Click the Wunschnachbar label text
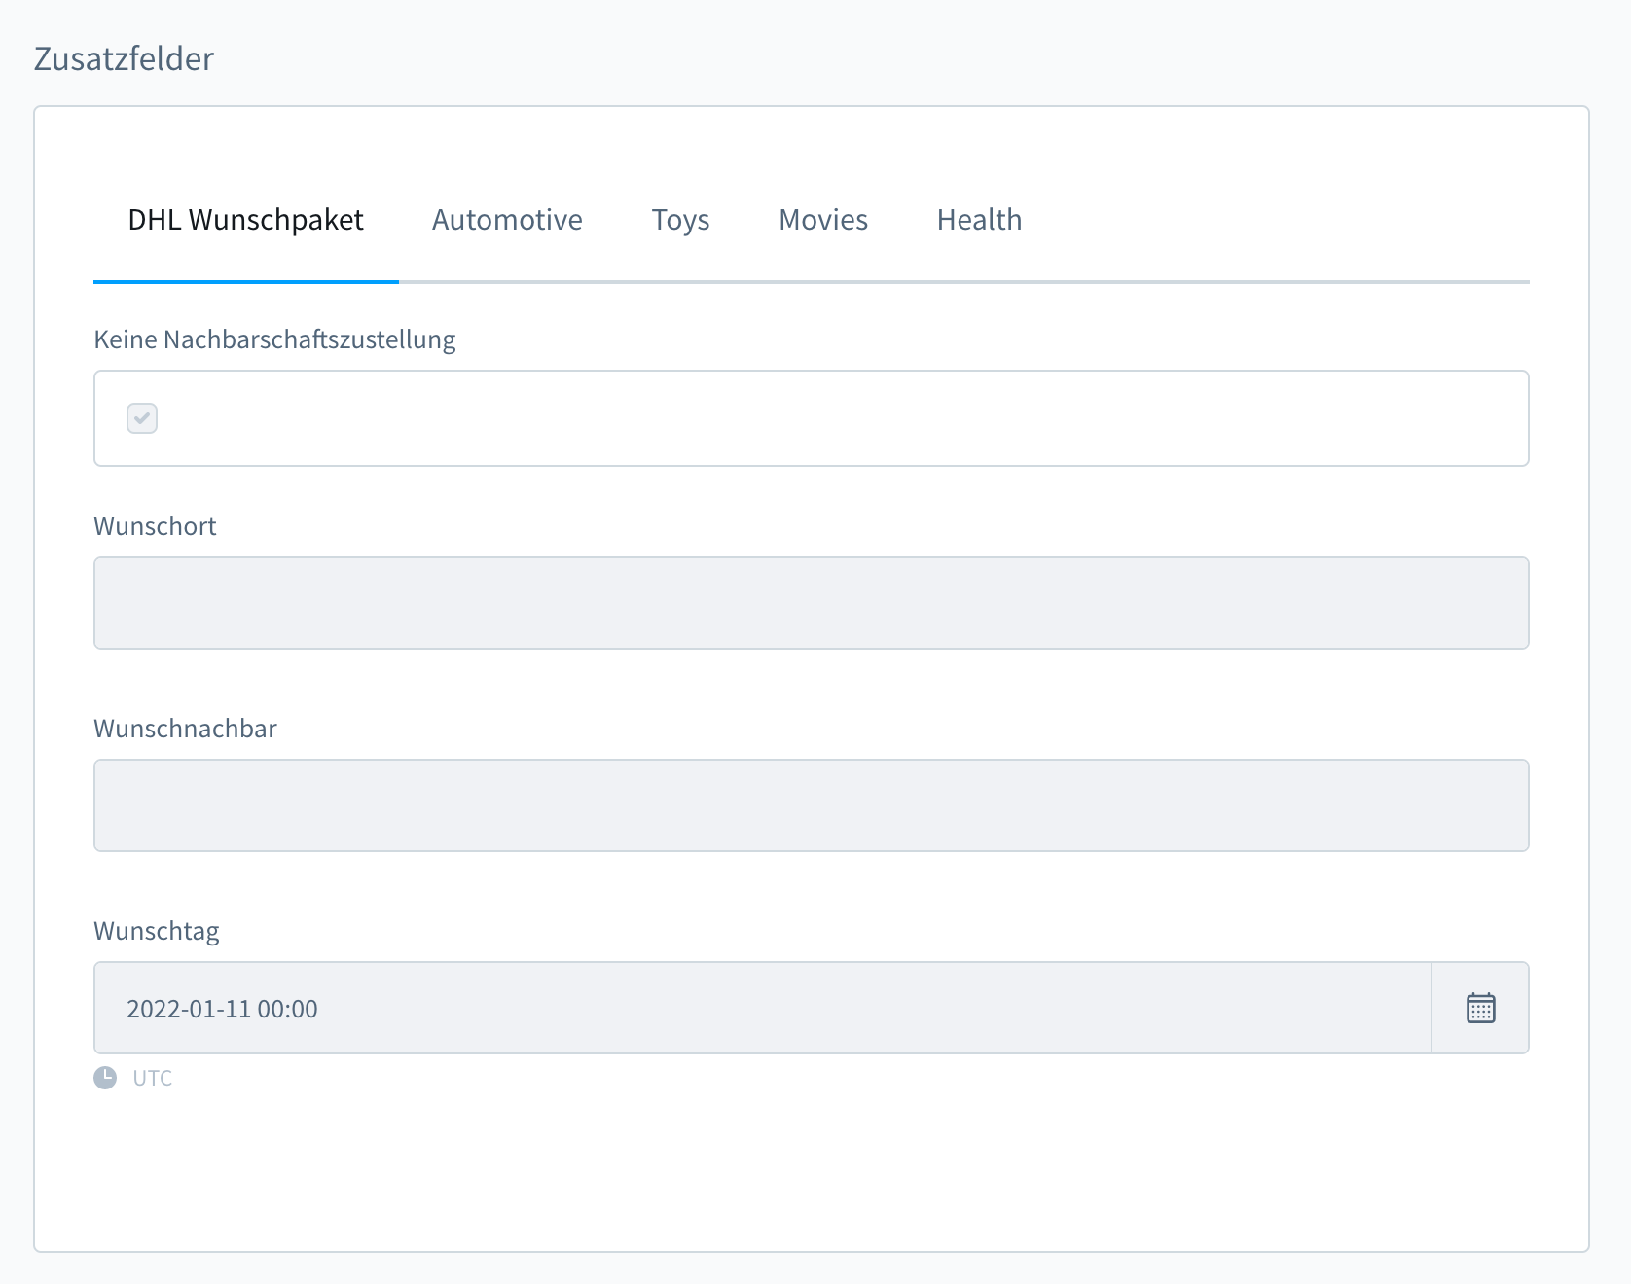Viewport: 1631px width, 1284px height. coord(185,729)
